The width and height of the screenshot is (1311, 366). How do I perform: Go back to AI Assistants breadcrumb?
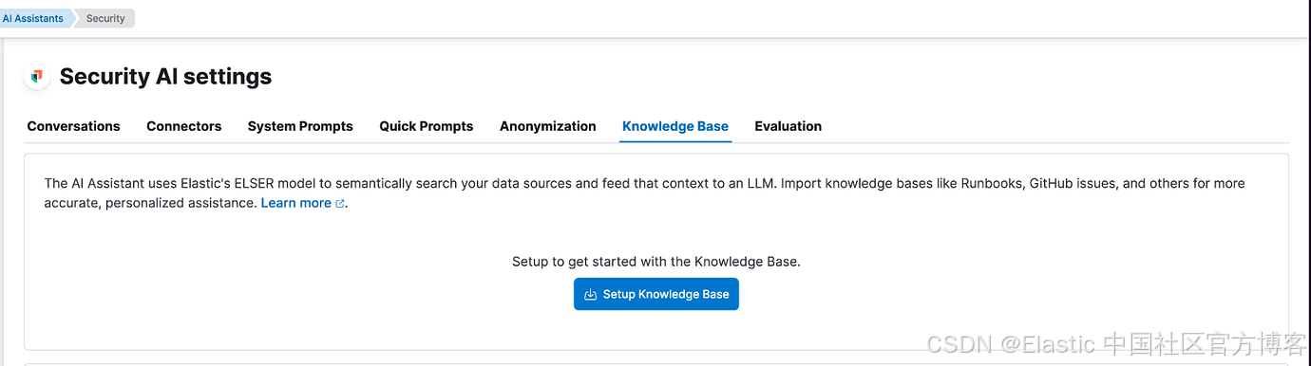coord(33,18)
